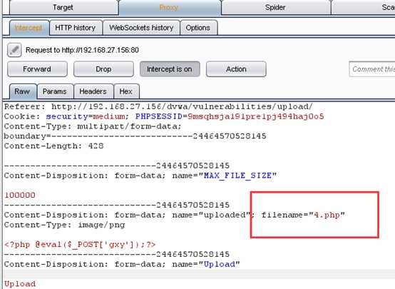Open the WebSockets history sub-tab

click(x=141, y=28)
